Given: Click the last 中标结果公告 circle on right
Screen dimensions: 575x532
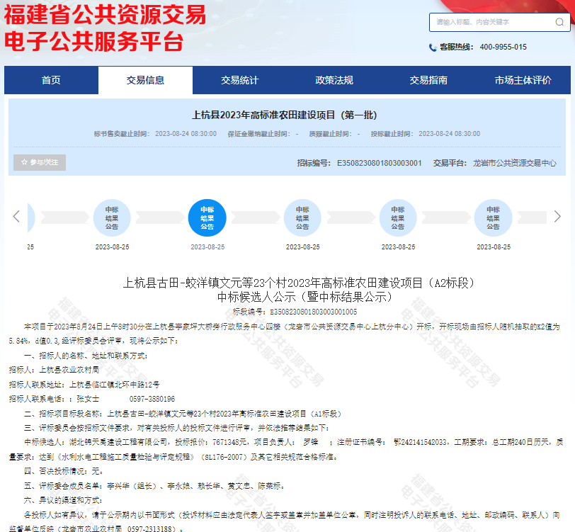Looking at the screenshot, I should tap(493, 217).
